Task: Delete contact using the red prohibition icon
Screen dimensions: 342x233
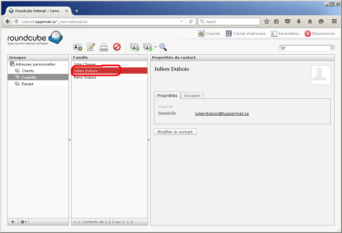Action: 117,47
